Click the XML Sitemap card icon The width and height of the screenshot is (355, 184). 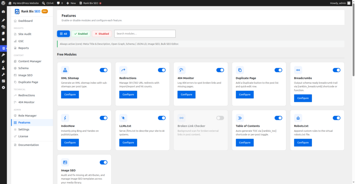[x=65, y=70]
